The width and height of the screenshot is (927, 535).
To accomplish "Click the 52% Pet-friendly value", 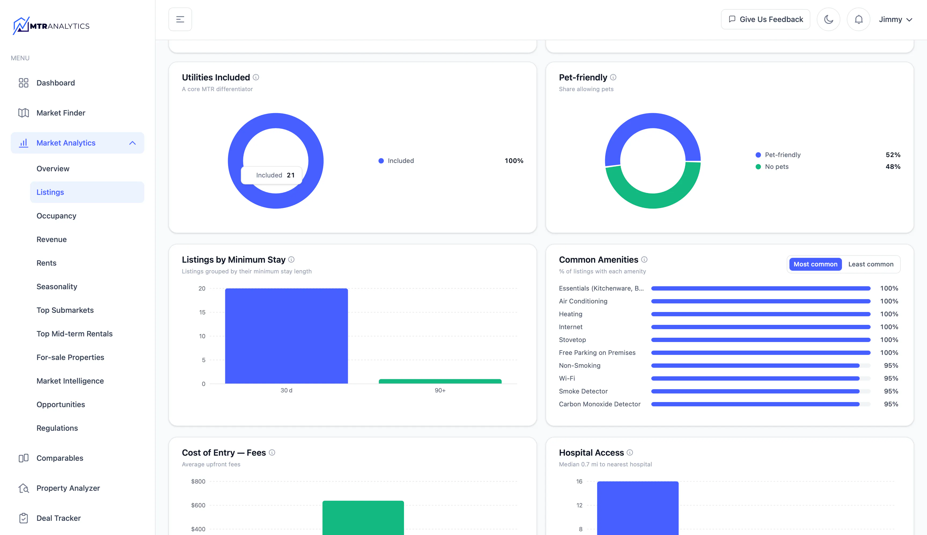I will pos(893,155).
